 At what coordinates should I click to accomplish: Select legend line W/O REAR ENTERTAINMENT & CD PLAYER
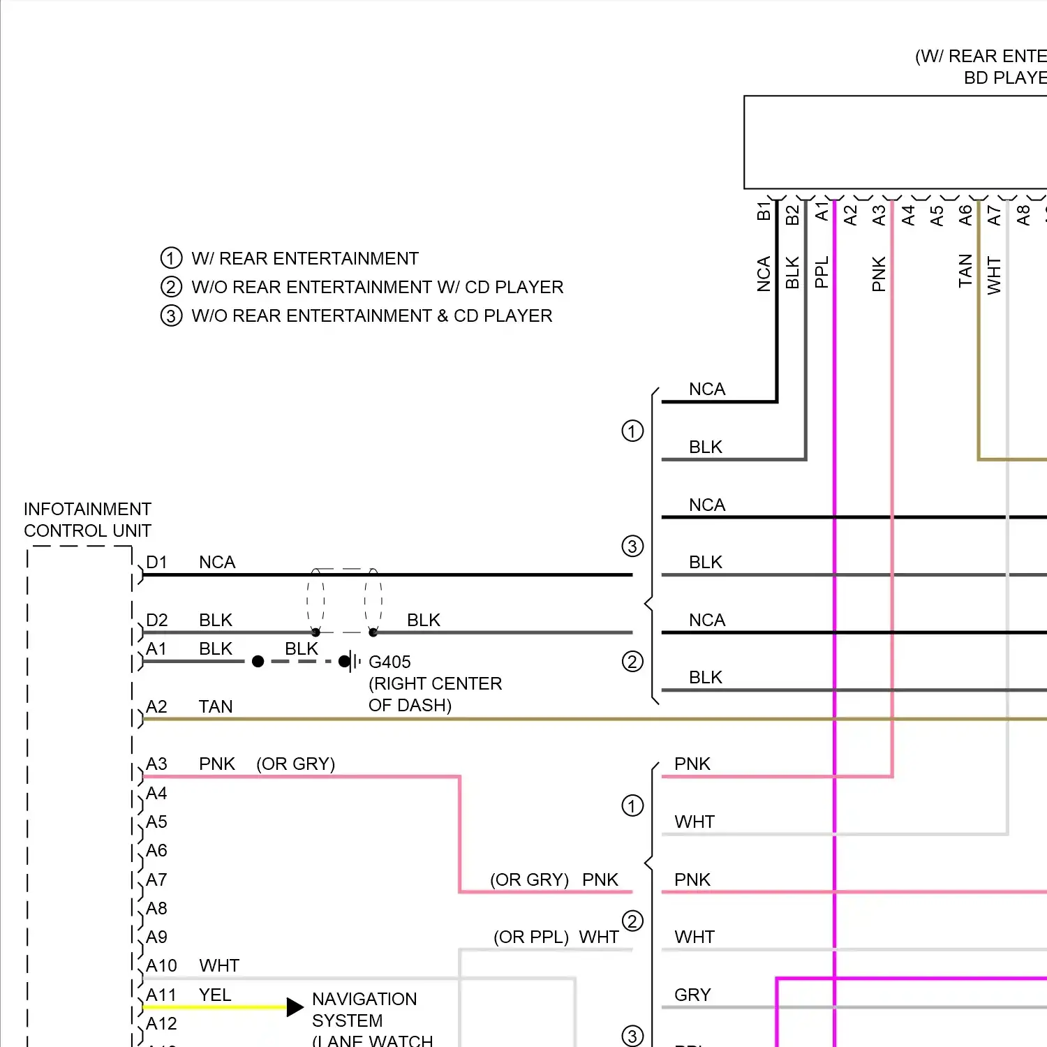371,315
